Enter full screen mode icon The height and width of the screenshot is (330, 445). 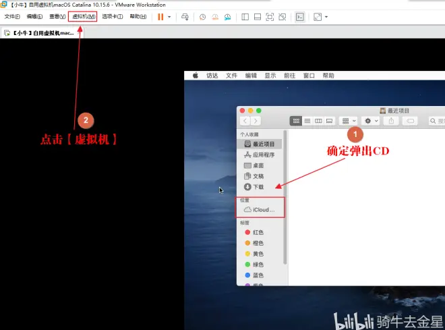[x=270, y=17]
